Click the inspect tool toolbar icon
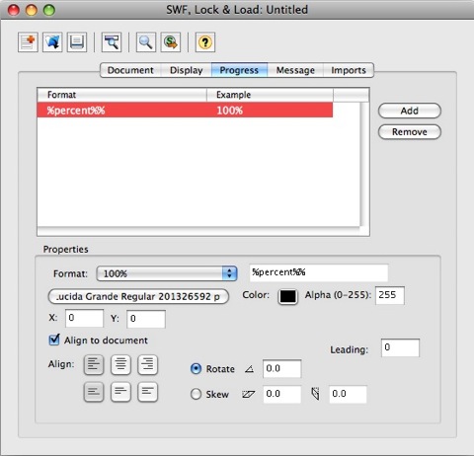 pyautogui.click(x=112, y=42)
